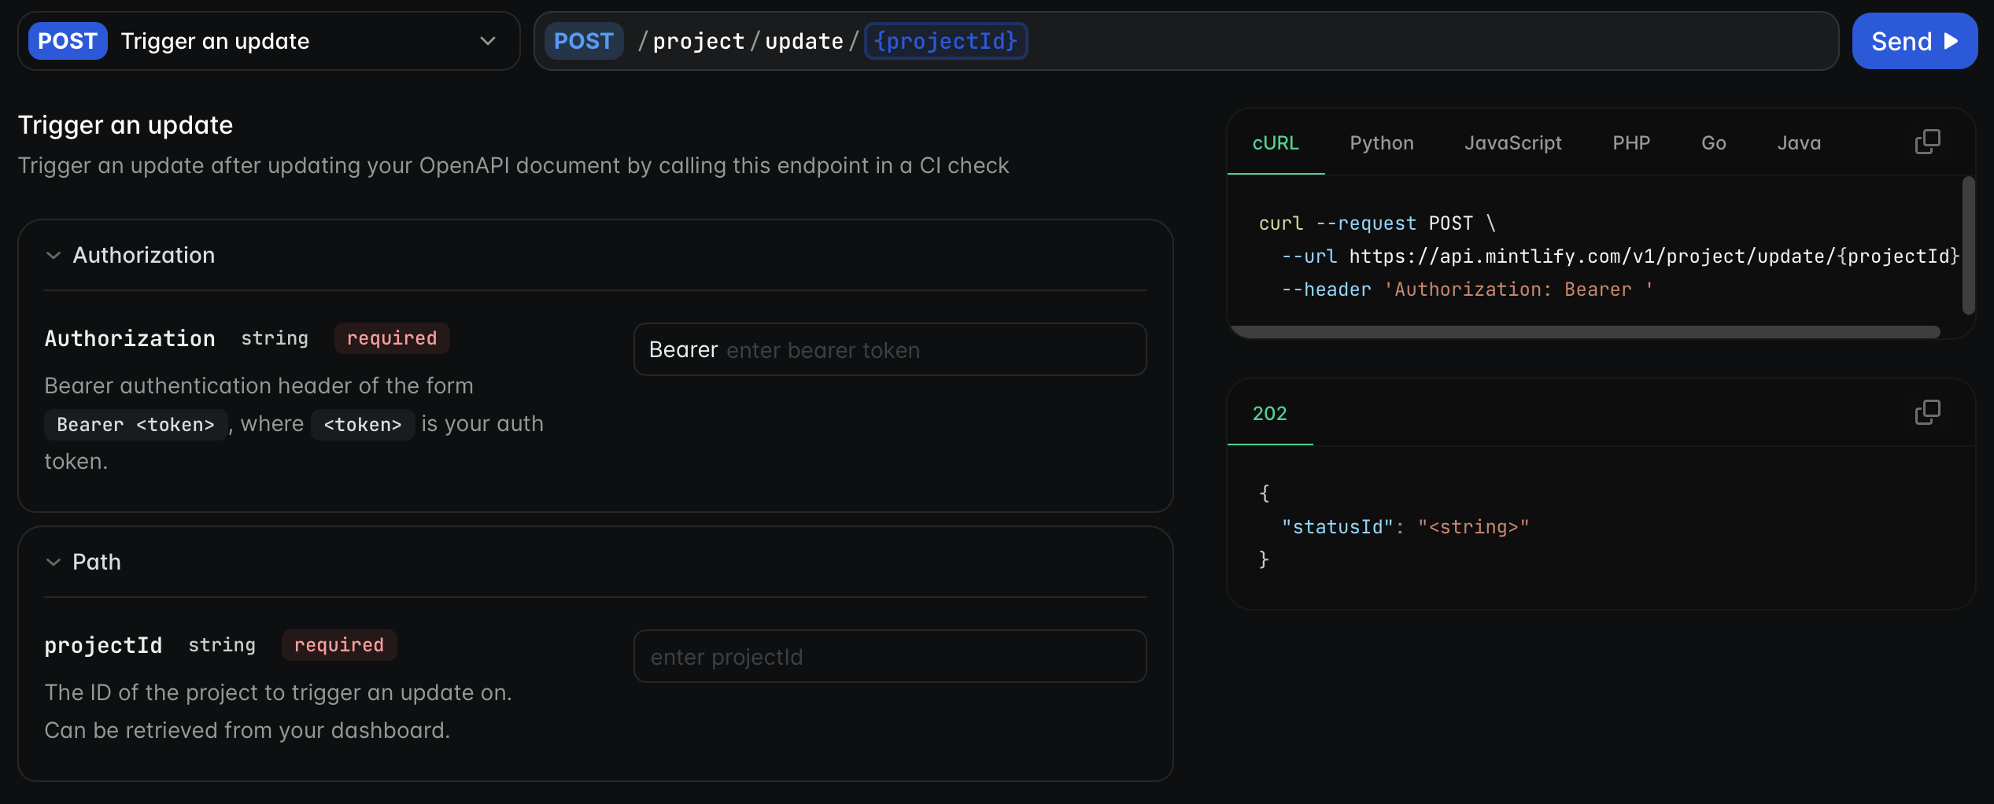Screen dimensions: 1994x804
Task: Select the {projectId} path parameter badge
Action: pos(946,40)
